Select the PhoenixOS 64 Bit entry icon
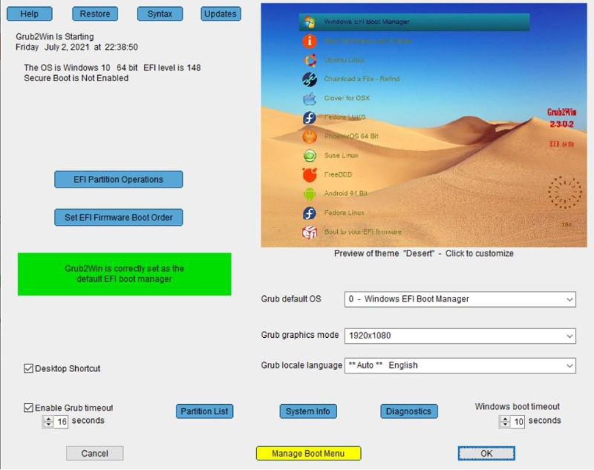 309,136
